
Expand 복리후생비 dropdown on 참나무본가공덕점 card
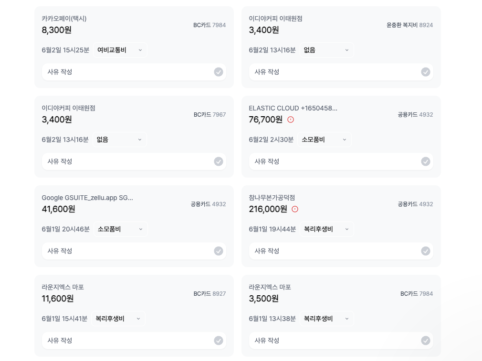coord(326,229)
